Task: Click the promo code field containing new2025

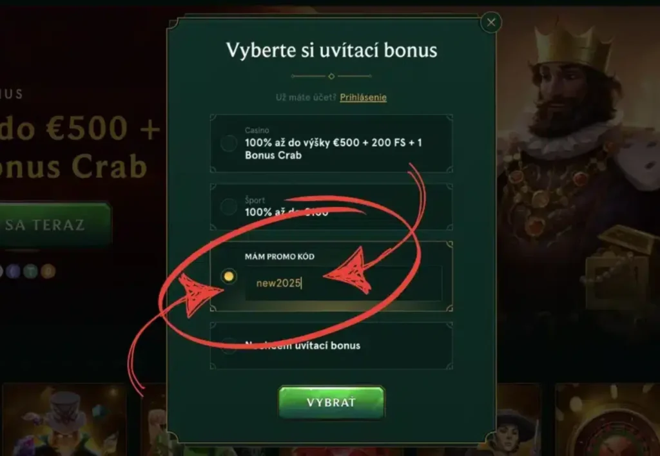Action: click(343, 283)
